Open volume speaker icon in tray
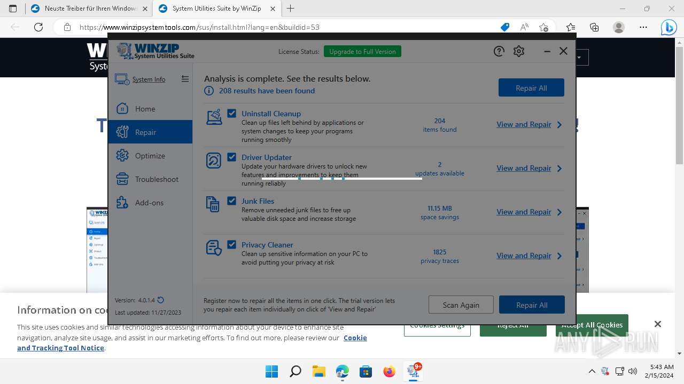Image resolution: width=684 pixels, height=384 pixels. 633,371
